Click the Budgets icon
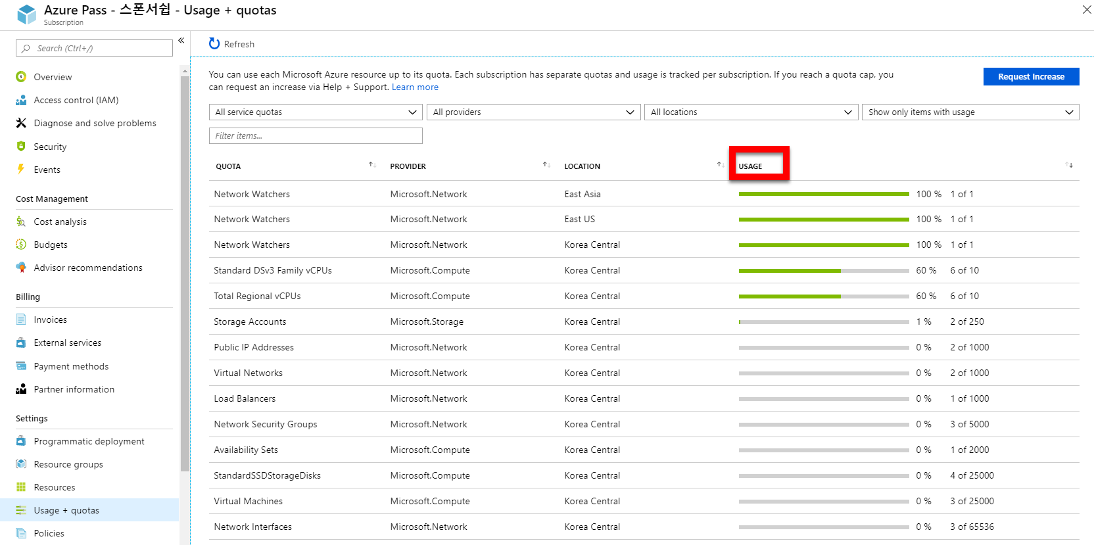 [x=21, y=245]
